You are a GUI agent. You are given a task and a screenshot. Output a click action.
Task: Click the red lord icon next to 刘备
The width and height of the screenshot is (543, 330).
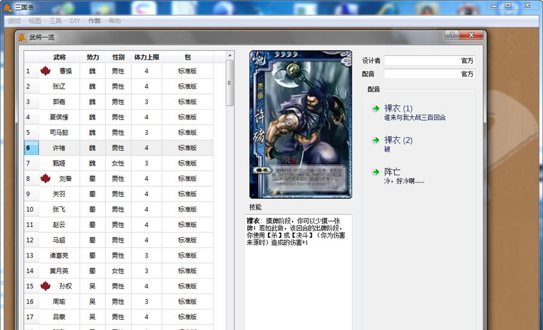(45, 178)
